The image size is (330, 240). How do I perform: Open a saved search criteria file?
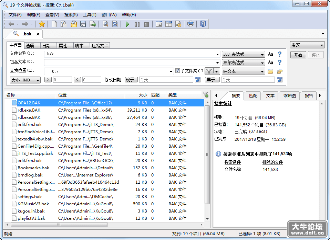pyautogui.click(x=74, y=24)
